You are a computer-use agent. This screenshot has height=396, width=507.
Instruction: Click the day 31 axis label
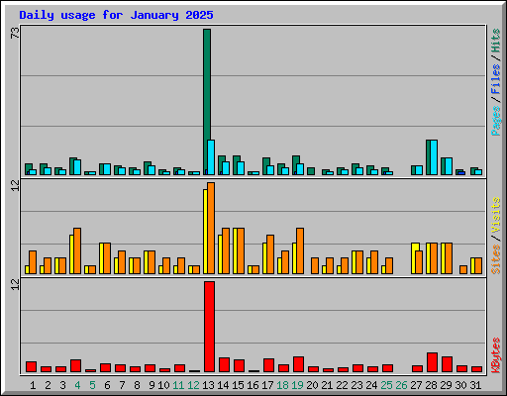pos(475,385)
